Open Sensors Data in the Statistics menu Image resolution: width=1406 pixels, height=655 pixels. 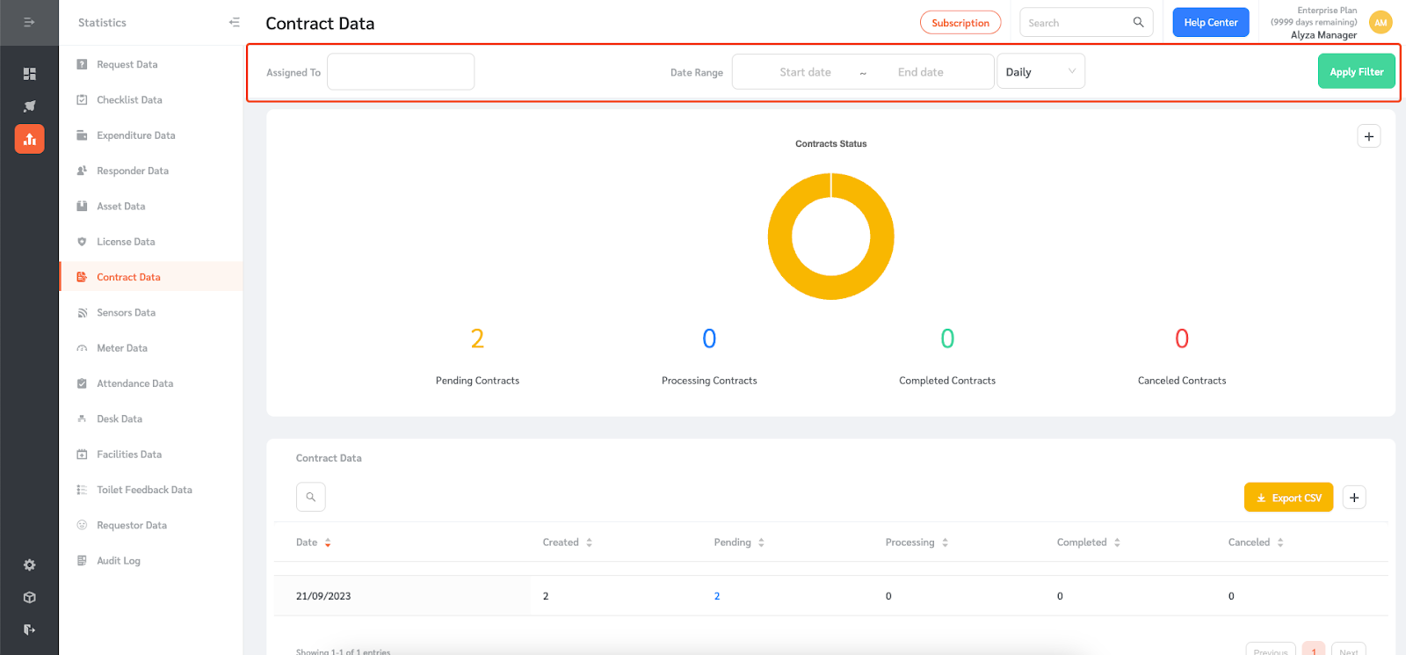pyautogui.click(x=151, y=312)
